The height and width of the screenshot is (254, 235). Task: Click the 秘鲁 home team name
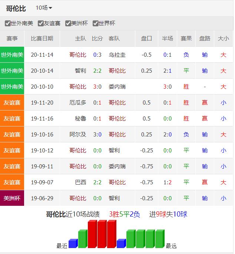click(x=80, y=119)
